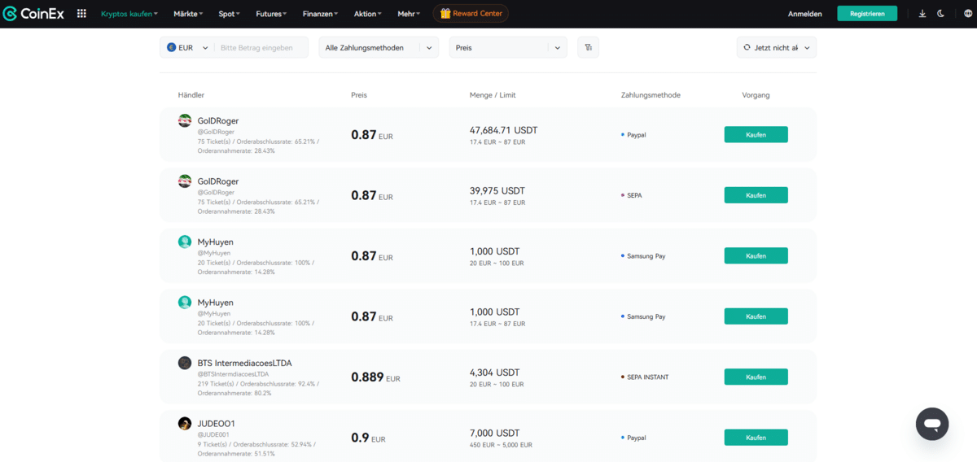
Task: Click the 39,975 USDT amount
Action: click(497, 190)
